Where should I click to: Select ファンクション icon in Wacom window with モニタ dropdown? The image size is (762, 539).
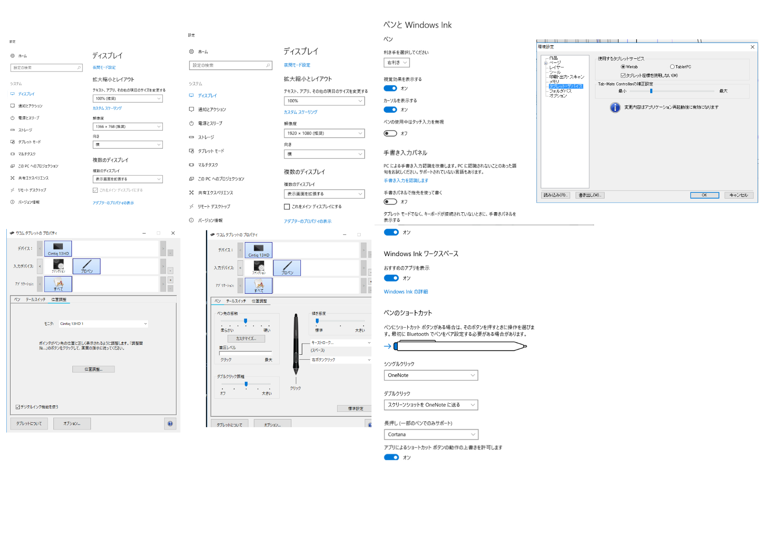click(58, 266)
